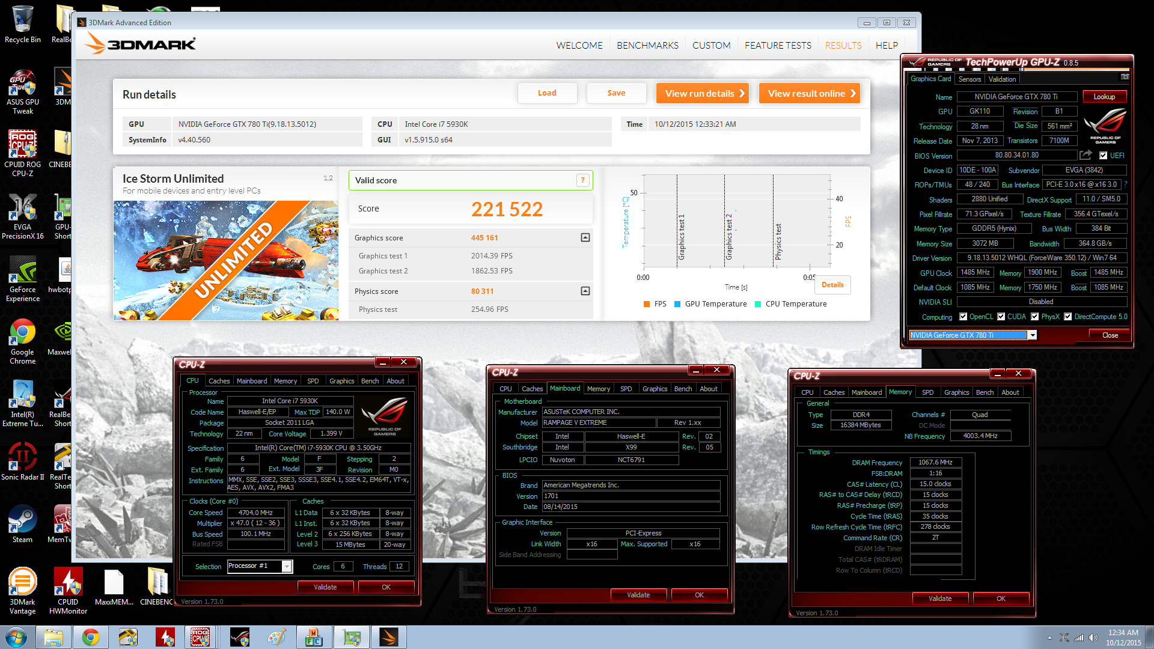Screen dimensions: 1154x649
Task: Open CINEBENCH folder at desktop bottom
Action: pos(157,587)
